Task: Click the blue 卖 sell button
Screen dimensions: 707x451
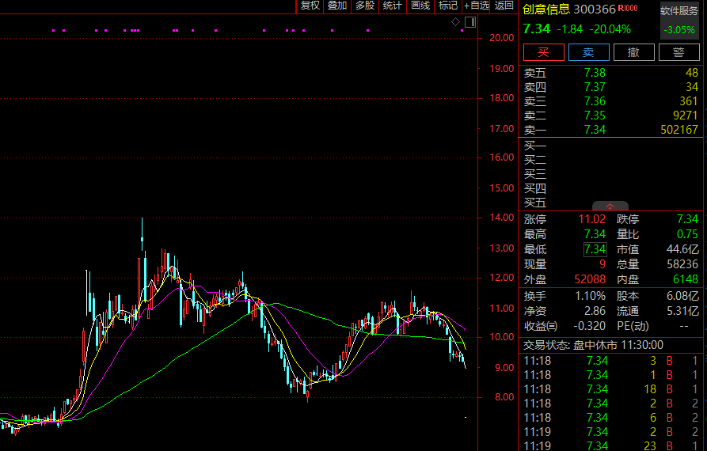Action: [588, 52]
